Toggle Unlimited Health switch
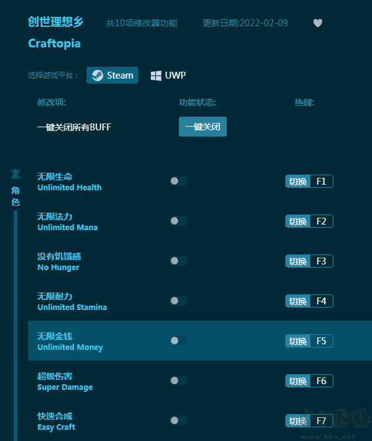This screenshot has width=372, height=441. pyautogui.click(x=179, y=181)
